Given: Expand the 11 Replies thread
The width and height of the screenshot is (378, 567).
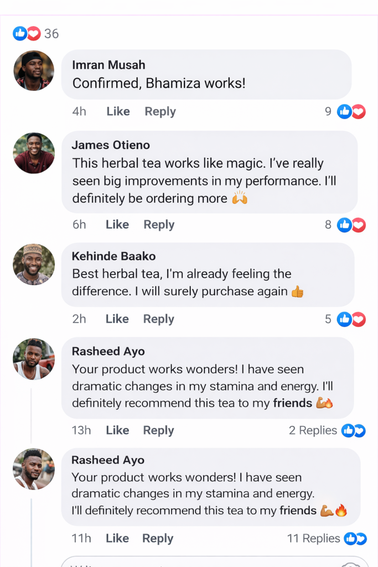Looking at the screenshot, I should point(313,539).
